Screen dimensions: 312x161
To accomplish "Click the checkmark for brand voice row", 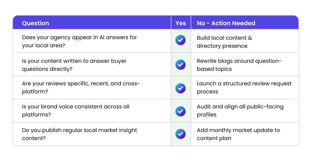I will pos(180,111).
